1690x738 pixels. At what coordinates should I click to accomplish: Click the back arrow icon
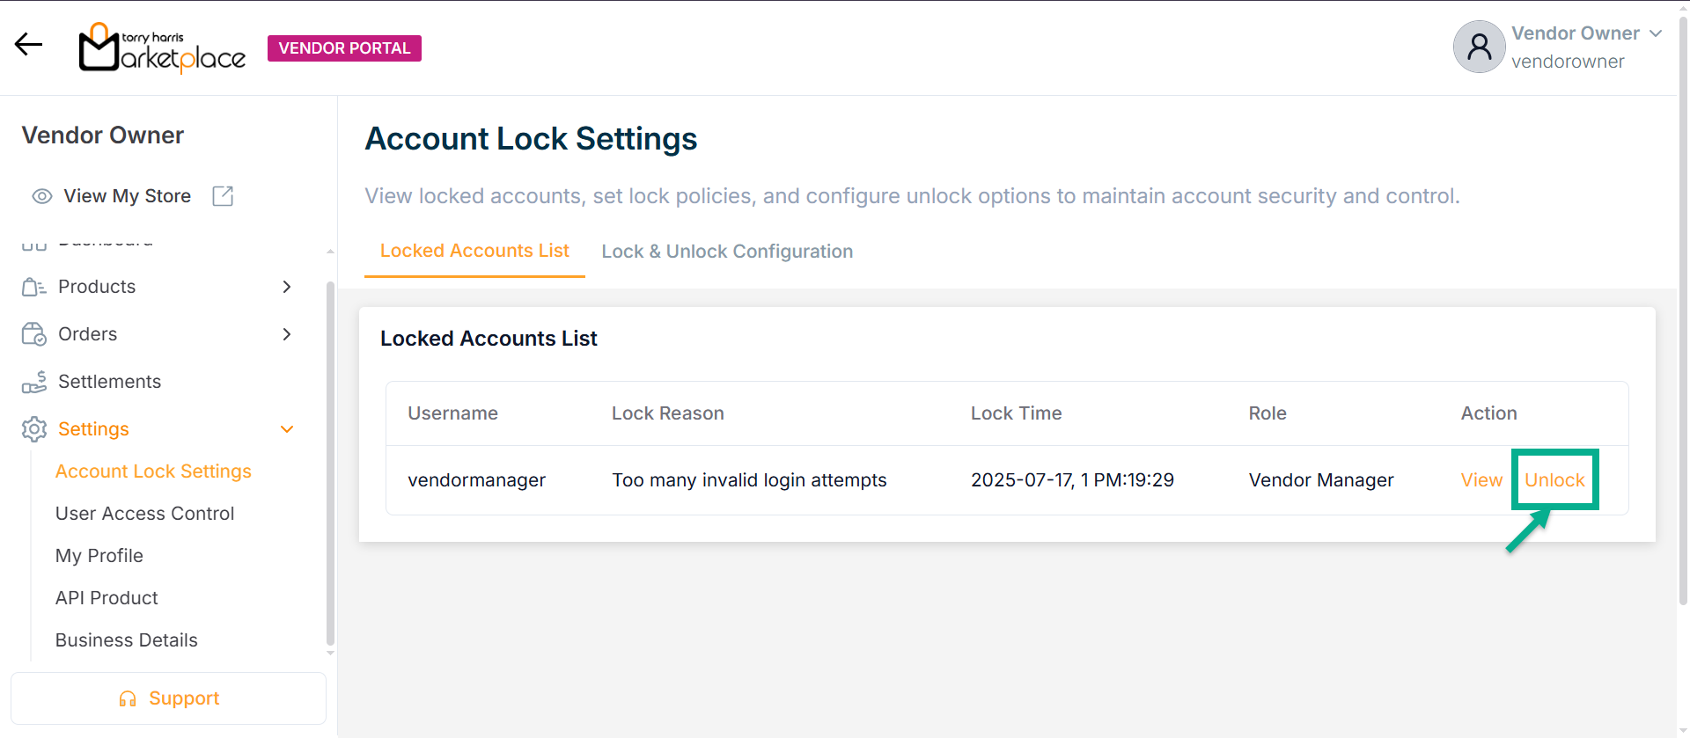point(28,44)
